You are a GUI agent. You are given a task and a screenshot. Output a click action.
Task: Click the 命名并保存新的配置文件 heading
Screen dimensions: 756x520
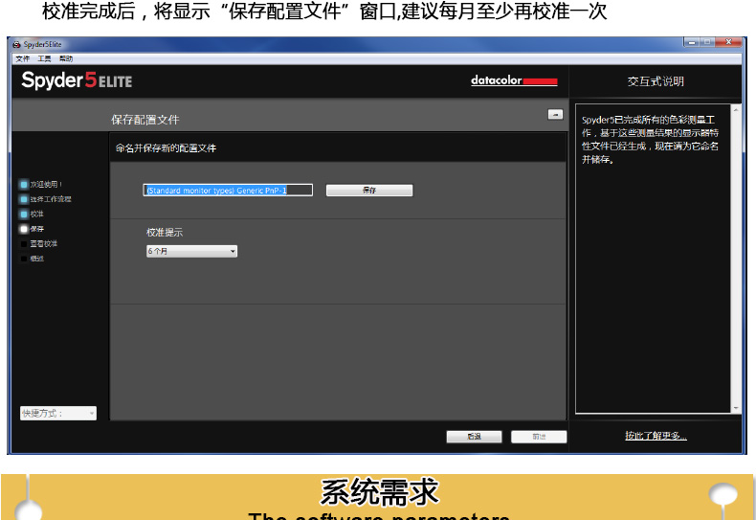coord(166,148)
